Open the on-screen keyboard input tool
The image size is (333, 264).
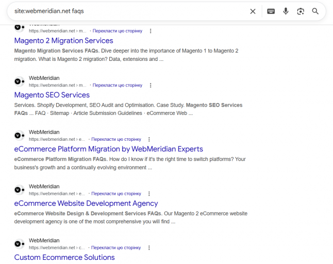click(271, 11)
